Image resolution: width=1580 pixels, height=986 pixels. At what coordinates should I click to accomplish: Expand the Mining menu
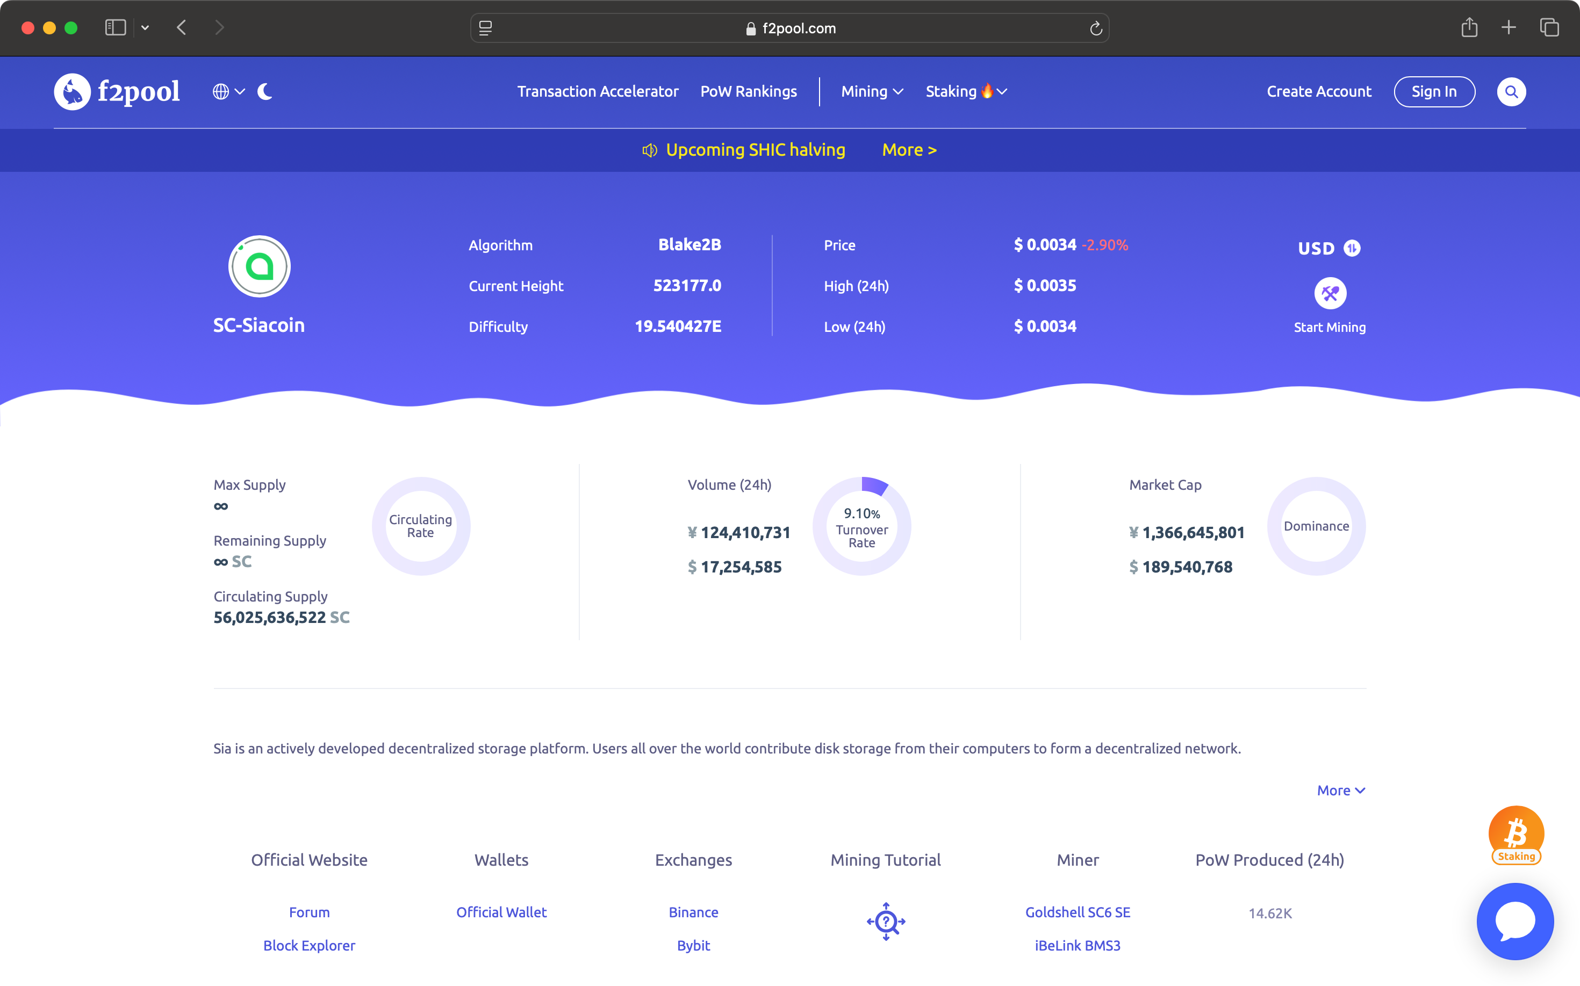tap(872, 91)
